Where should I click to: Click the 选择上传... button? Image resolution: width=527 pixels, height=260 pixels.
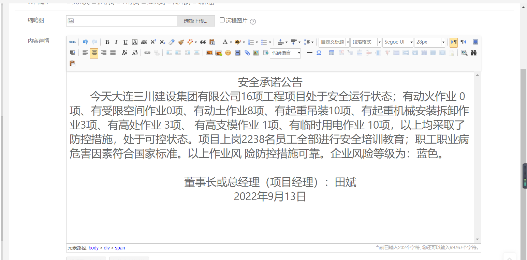coord(196,21)
